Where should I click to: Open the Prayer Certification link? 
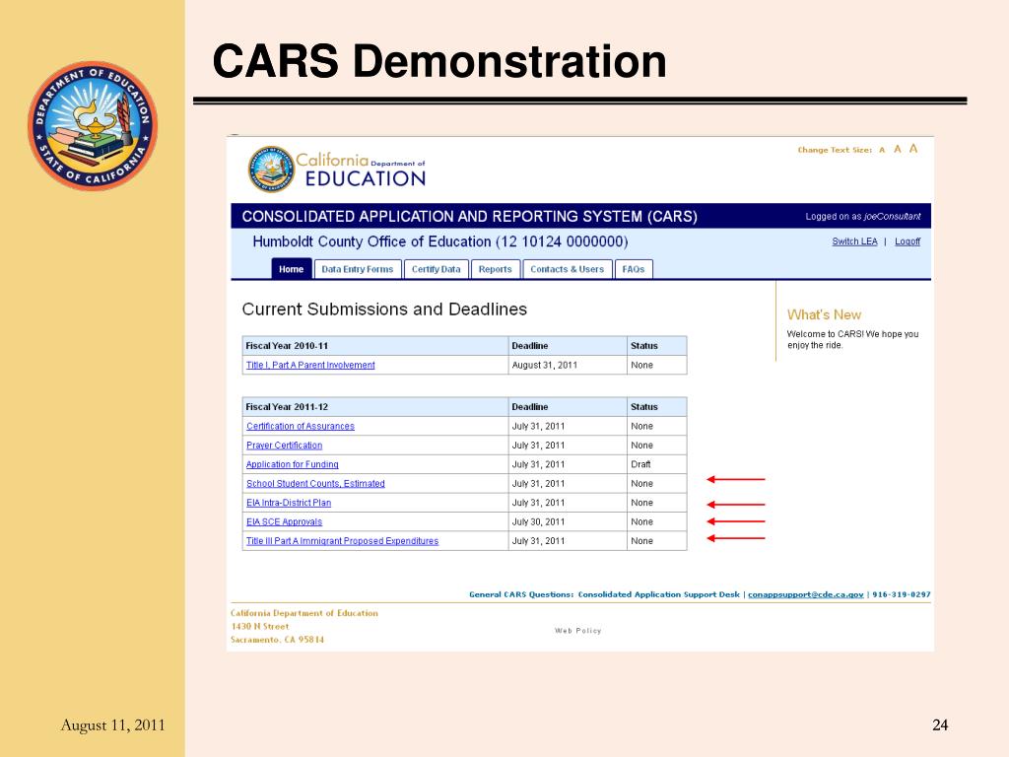click(285, 446)
